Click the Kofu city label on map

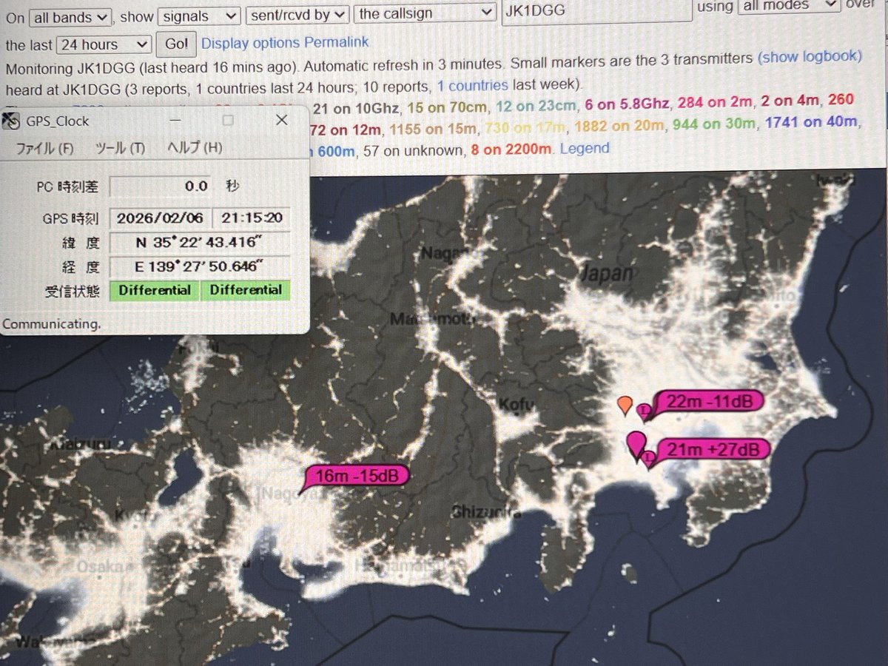coord(517,405)
